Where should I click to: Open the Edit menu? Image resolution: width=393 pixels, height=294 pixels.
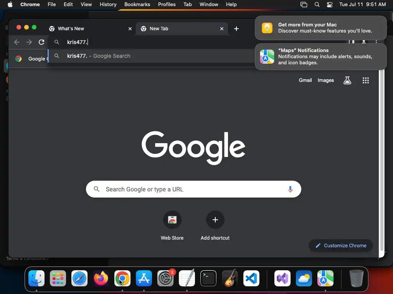point(68,5)
